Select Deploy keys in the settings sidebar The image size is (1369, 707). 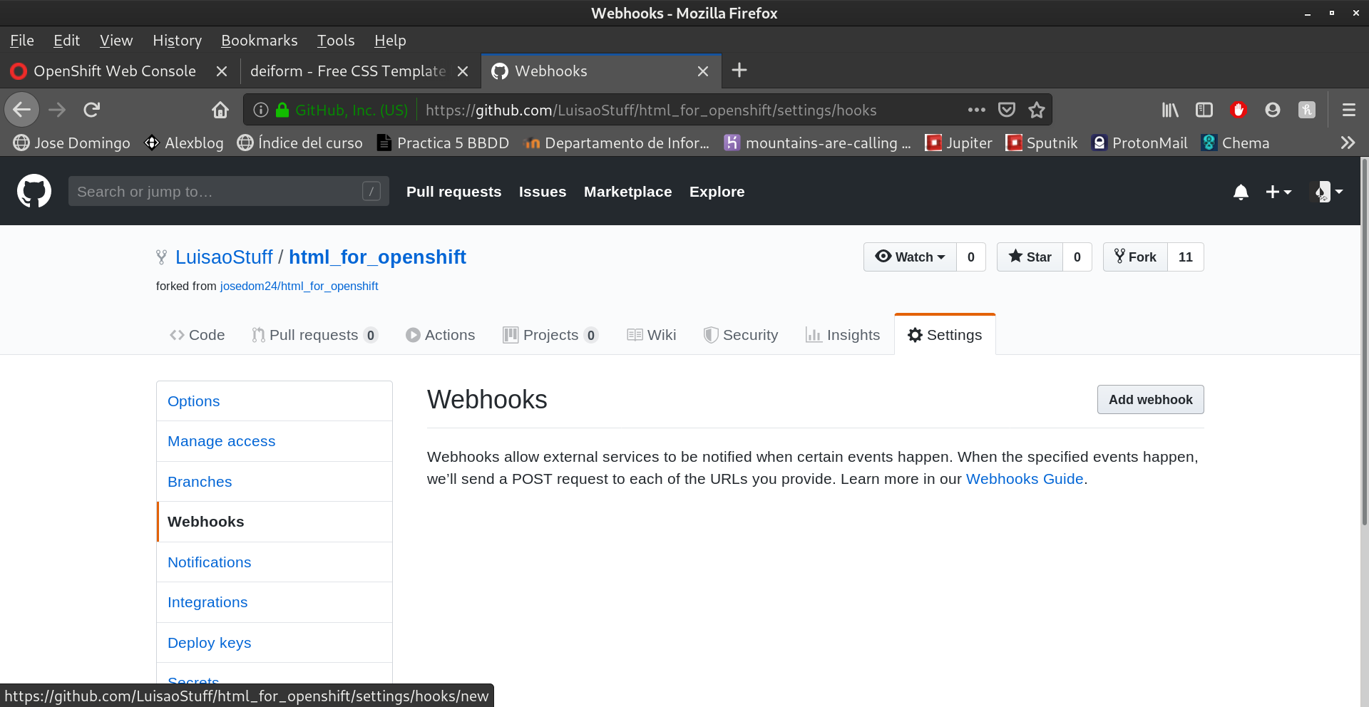click(210, 643)
